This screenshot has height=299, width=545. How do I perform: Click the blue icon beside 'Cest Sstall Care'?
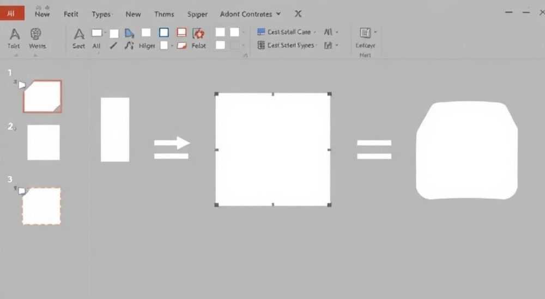click(x=261, y=32)
